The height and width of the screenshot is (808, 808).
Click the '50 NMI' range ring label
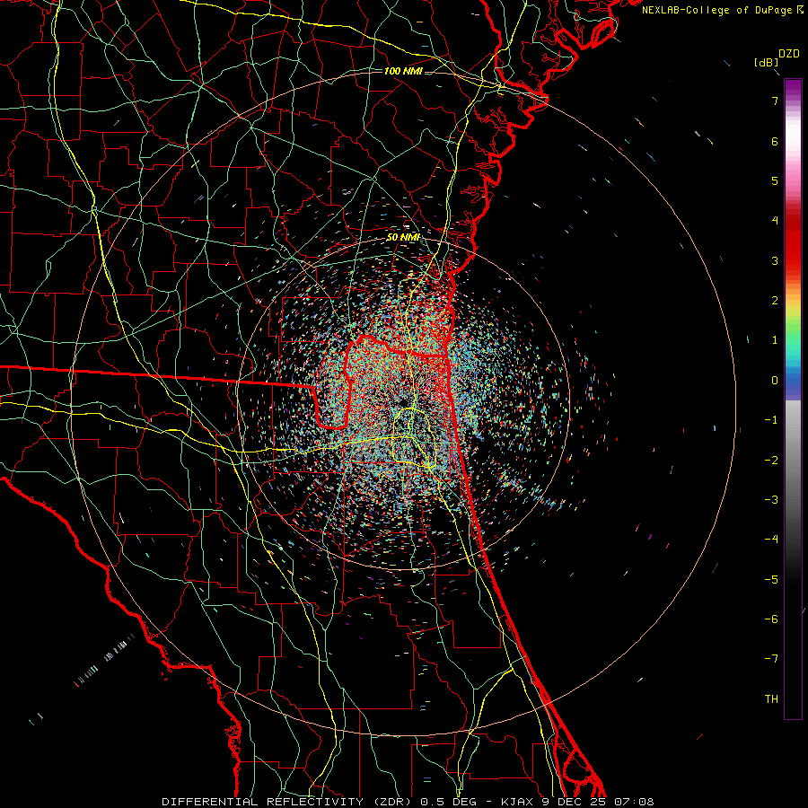pos(402,238)
